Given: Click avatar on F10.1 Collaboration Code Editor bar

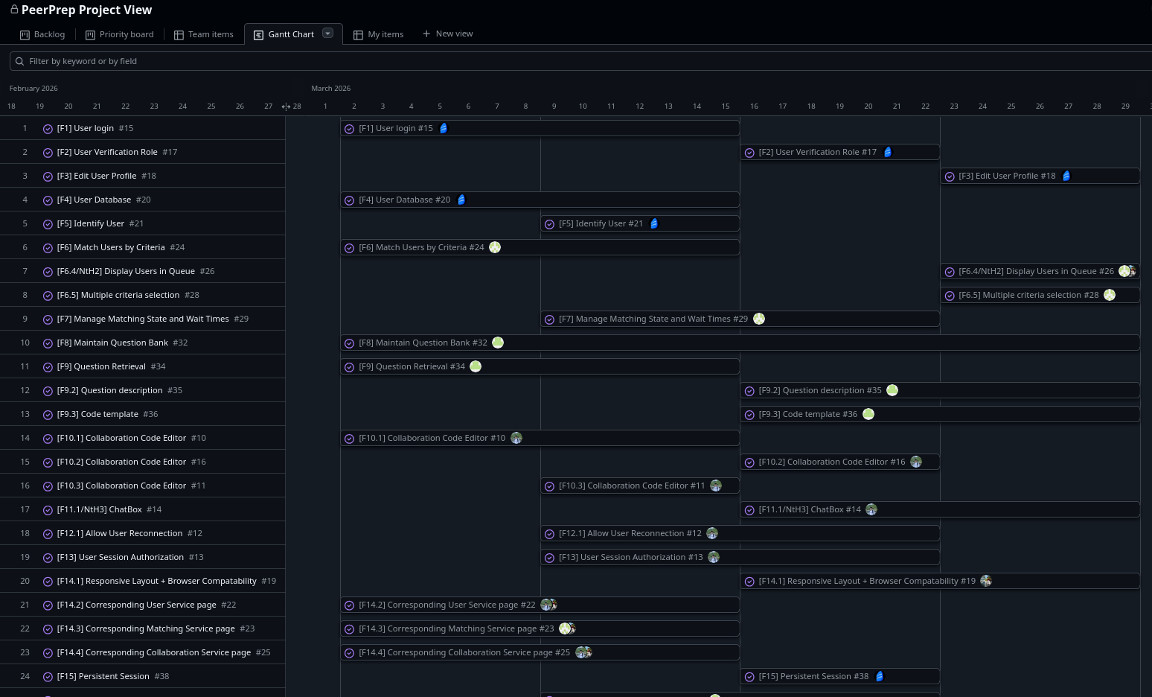Looking at the screenshot, I should click(x=516, y=438).
